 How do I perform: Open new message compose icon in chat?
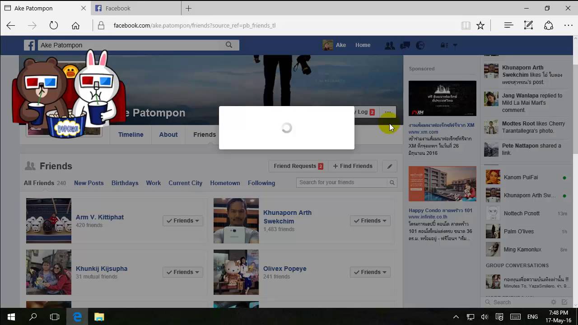pos(564,302)
